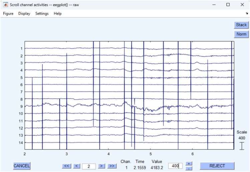The height and width of the screenshot is (172, 250).
Task: Open the Figure menu
Action: 8,14
